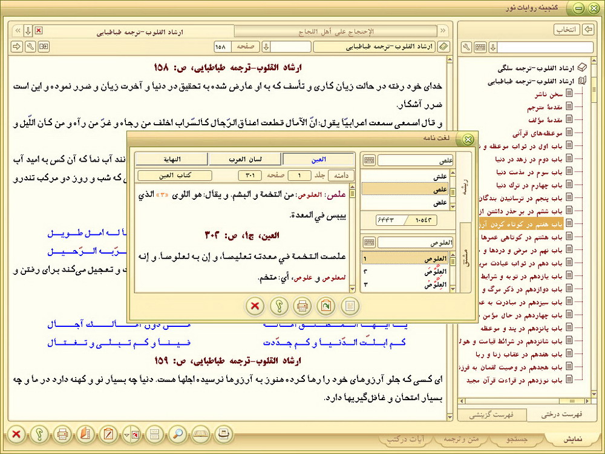This screenshot has height=454, width=605.
Task: Click the انتخاب button
Action: coord(567,30)
